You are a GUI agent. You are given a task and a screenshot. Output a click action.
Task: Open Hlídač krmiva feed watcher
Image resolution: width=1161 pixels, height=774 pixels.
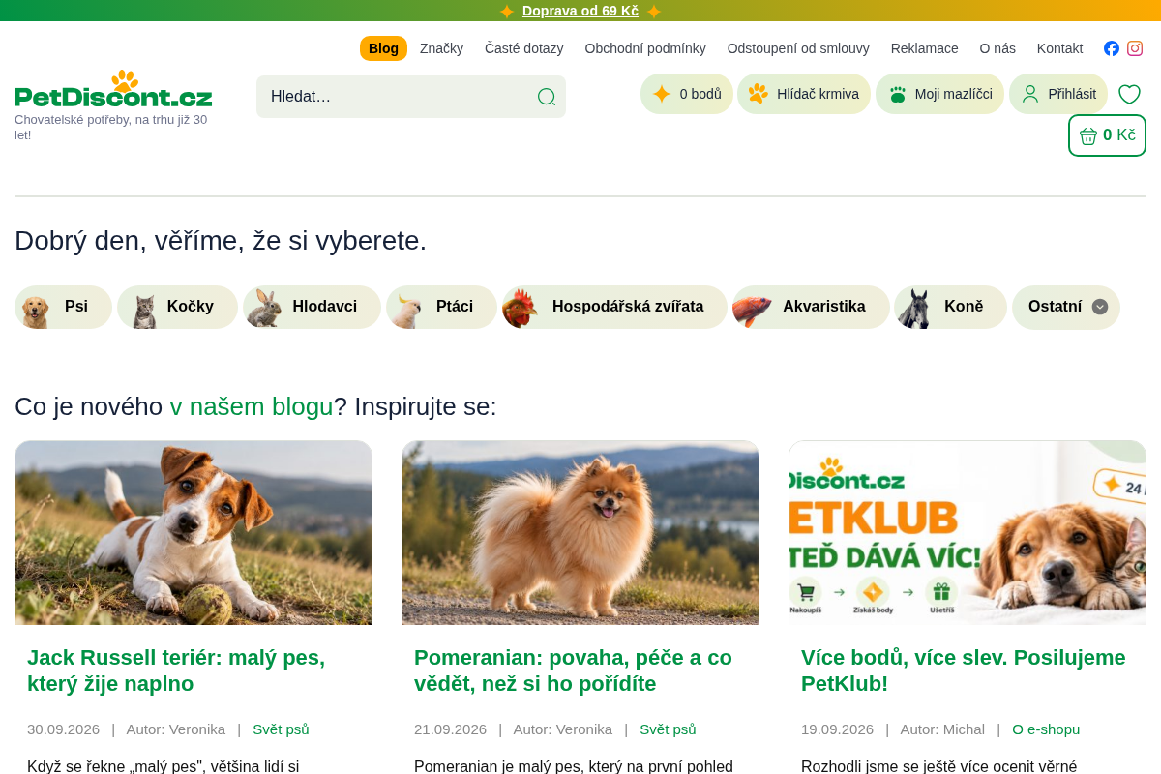point(804,94)
